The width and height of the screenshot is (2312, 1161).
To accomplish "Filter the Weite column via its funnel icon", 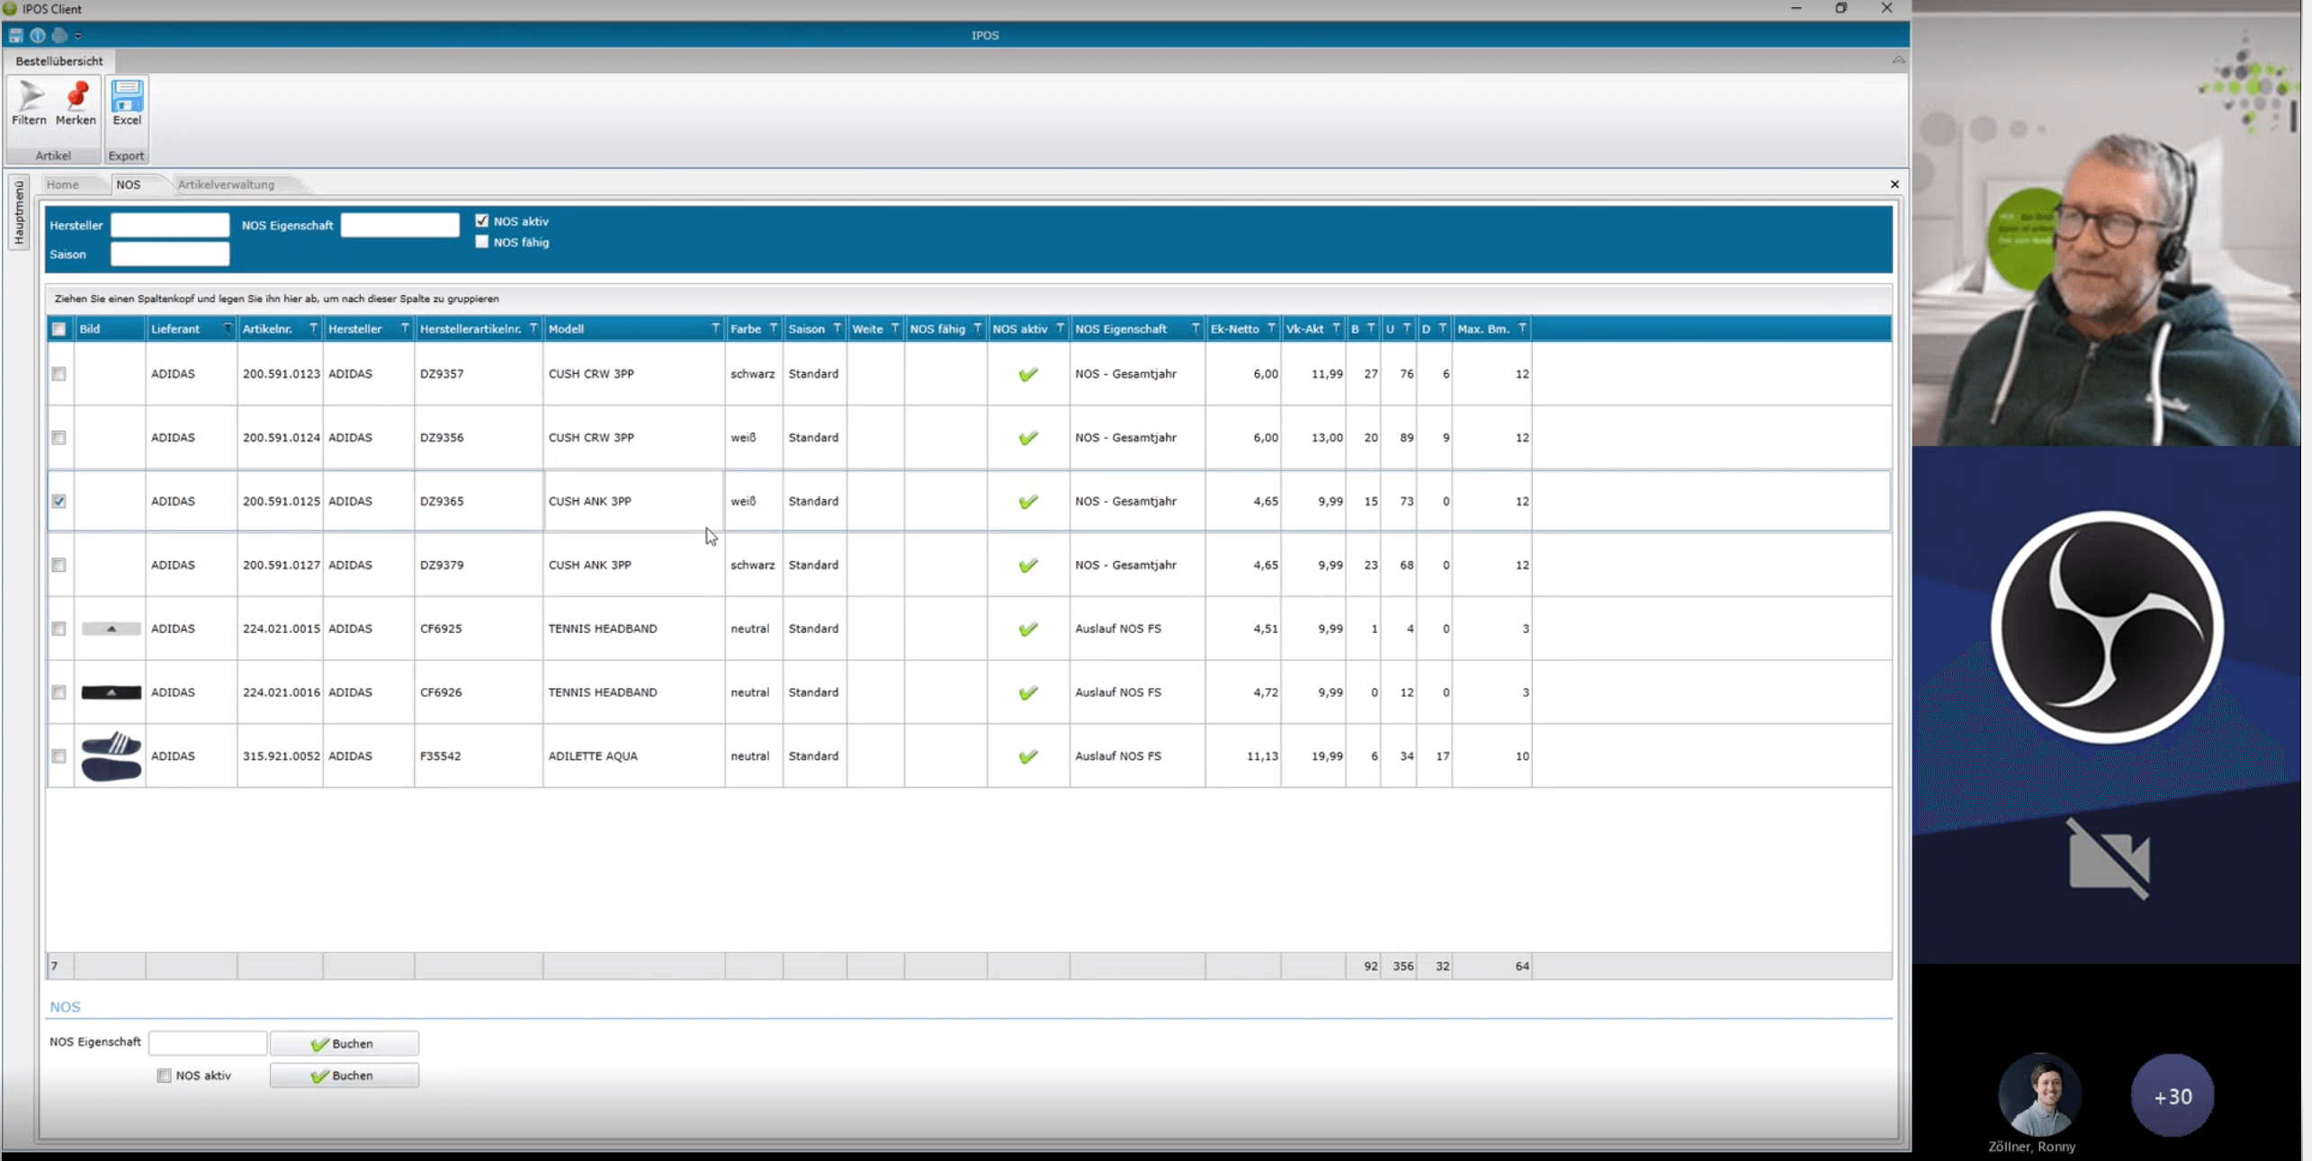I will pyautogui.click(x=895, y=328).
